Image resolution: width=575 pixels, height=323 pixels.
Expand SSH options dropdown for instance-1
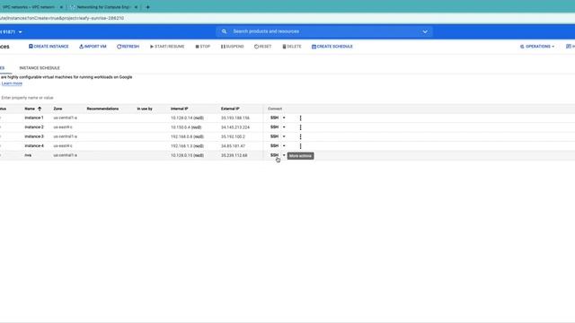coord(284,118)
